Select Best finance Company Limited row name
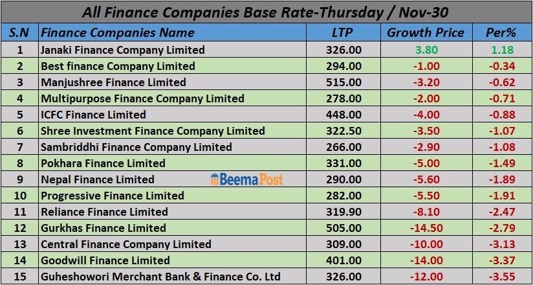The image size is (533, 285). tap(117, 66)
